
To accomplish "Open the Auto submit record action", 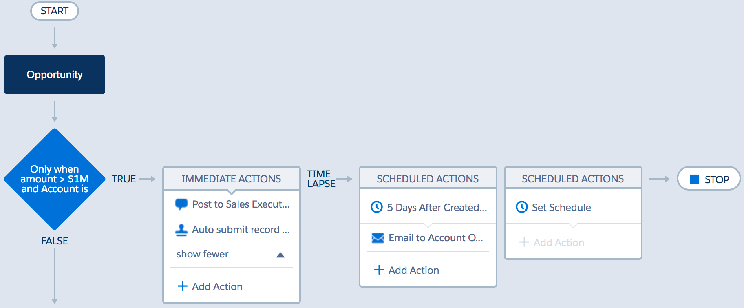I will click(241, 230).
